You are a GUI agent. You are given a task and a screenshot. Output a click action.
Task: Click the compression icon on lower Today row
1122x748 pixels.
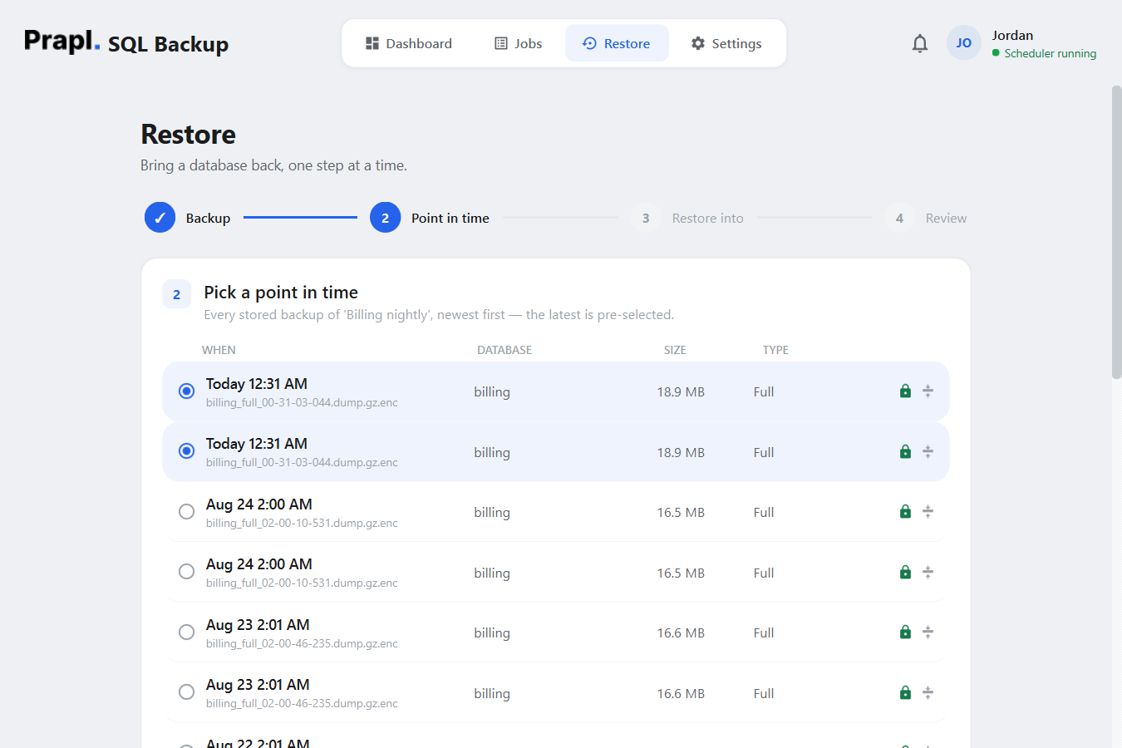click(928, 452)
